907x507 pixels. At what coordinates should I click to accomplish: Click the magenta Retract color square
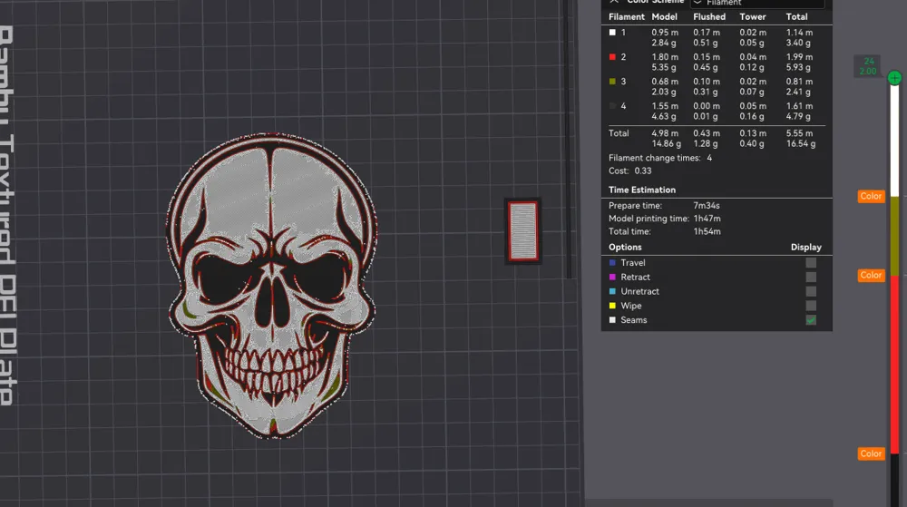pyautogui.click(x=612, y=277)
